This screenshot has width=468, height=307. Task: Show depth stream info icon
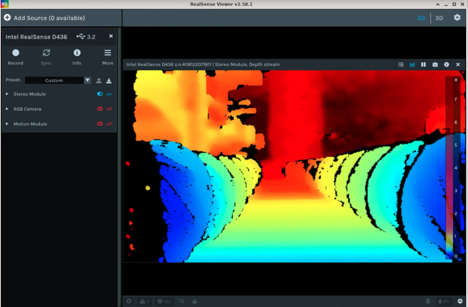446,64
